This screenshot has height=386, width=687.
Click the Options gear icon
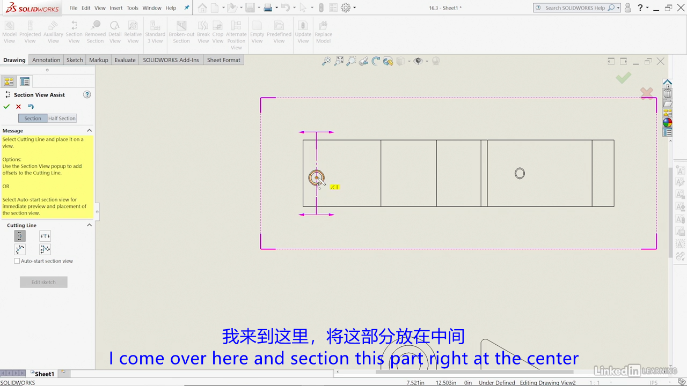[x=346, y=8]
